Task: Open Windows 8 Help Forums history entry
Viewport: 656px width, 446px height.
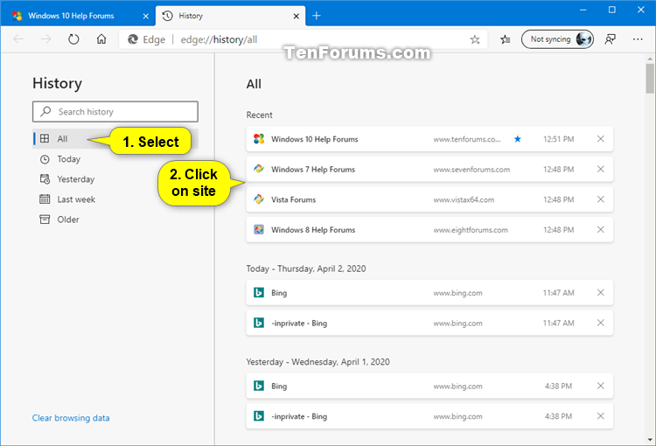Action: point(429,230)
